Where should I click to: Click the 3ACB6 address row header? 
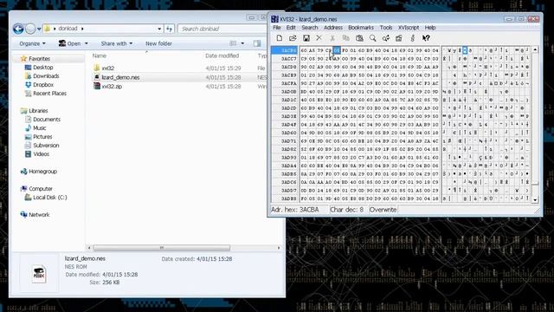[x=285, y=50]
